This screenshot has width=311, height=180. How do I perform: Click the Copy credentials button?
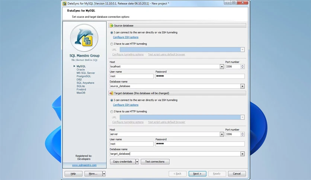(x=122, y=161)
